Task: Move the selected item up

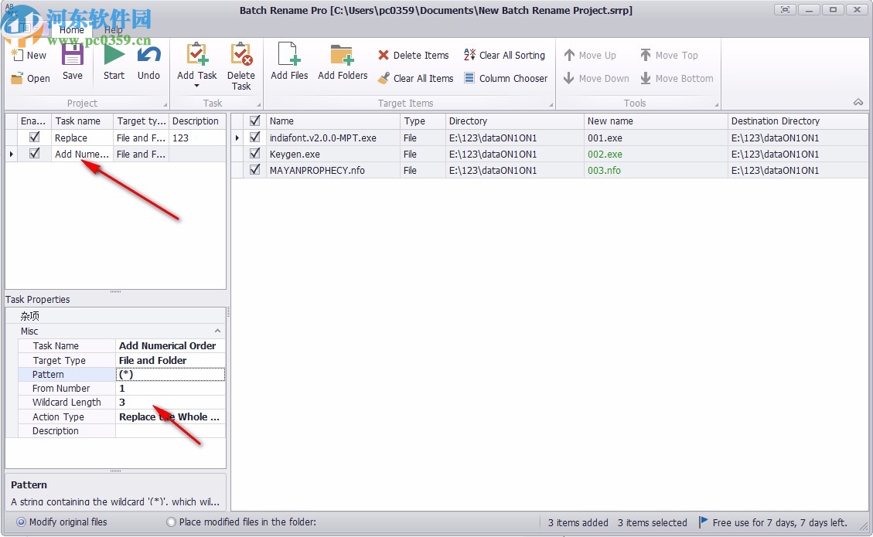Action: (x=590, y=55)
